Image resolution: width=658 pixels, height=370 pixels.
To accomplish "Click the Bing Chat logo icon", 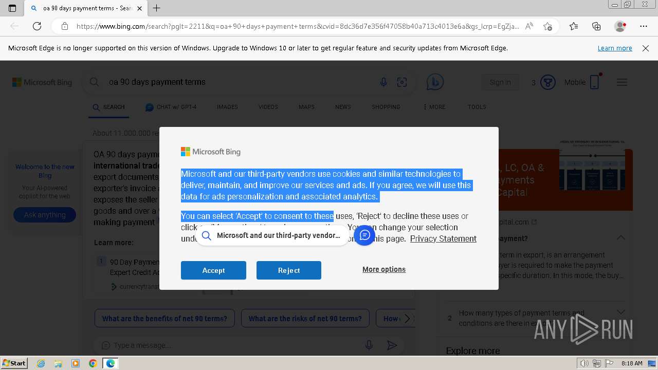I will [x=435, y=82].
